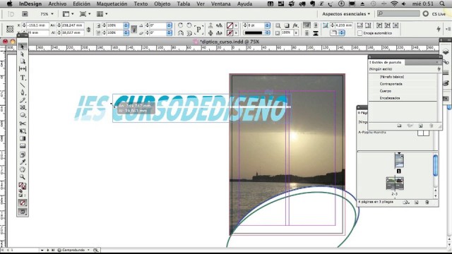Select the Pencil tool
Image resolution: width=452 pixels, height=254 pixels.
click(23, 100)
